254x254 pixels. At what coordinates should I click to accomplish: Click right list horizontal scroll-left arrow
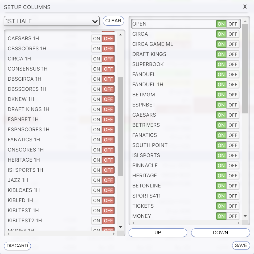pos(133,223)
